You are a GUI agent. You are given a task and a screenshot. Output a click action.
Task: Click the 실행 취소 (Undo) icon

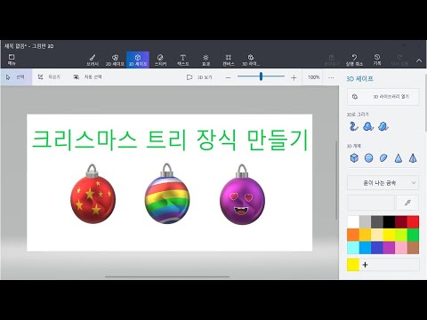(x=354, y=60)
